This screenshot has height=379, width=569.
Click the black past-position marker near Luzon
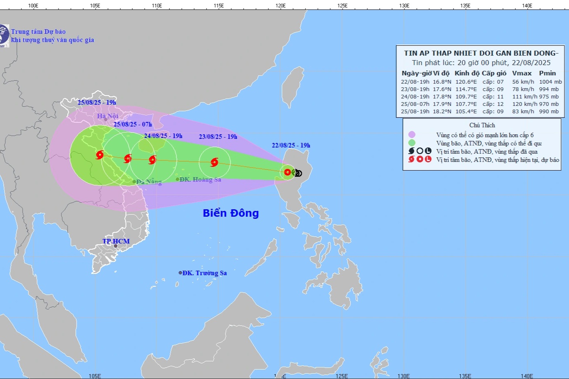click(298, 173)
